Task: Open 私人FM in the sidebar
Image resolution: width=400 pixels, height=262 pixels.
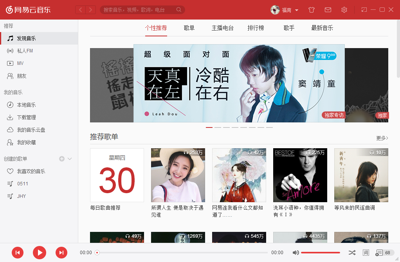Action: click(x=39, y=51)
